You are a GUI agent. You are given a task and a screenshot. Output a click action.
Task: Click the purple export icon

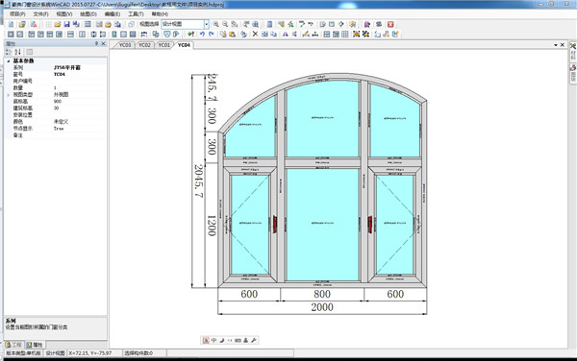click(x=367, y=24)
